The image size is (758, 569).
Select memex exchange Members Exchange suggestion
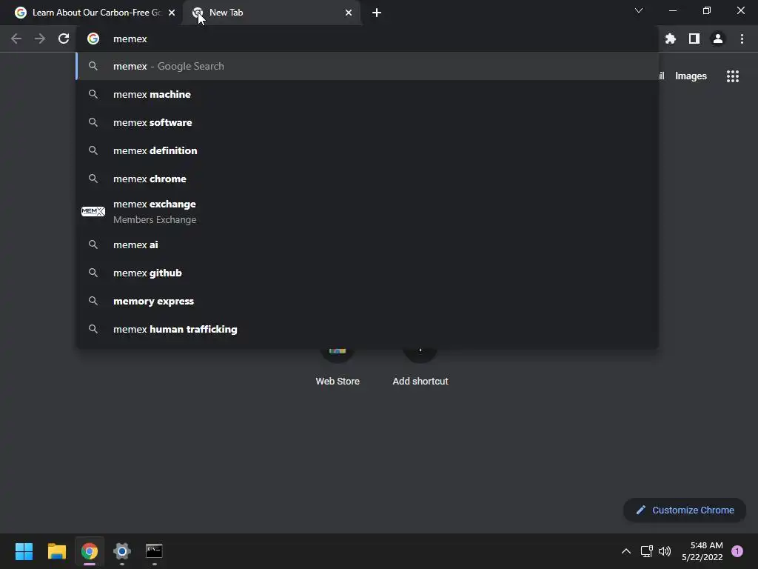(x=367, y=211)
